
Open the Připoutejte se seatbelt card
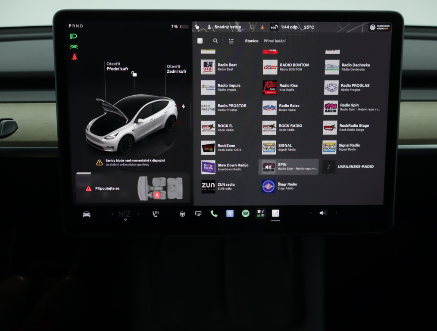point(133,189)
